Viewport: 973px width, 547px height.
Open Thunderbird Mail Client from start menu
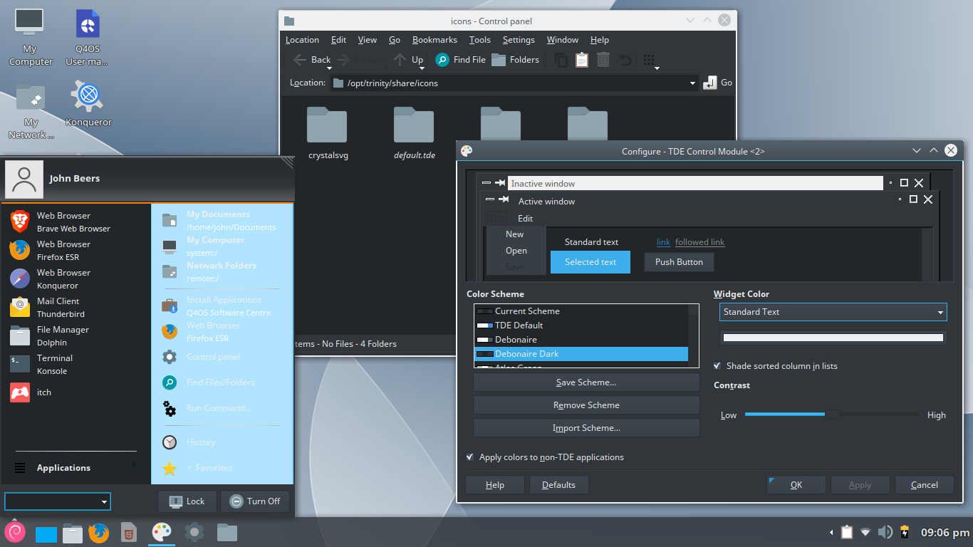61,307
